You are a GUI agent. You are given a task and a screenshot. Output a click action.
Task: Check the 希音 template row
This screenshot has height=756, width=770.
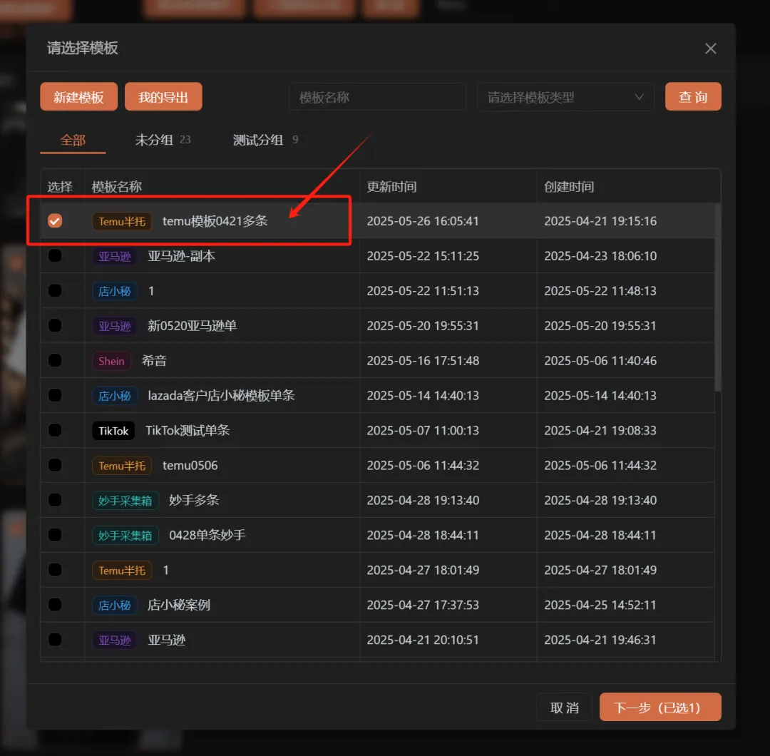tap(54, 361)
